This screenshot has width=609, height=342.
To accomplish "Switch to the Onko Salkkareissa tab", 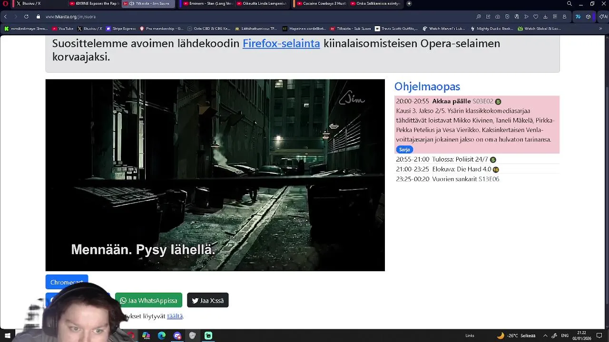I will [375, 3].
